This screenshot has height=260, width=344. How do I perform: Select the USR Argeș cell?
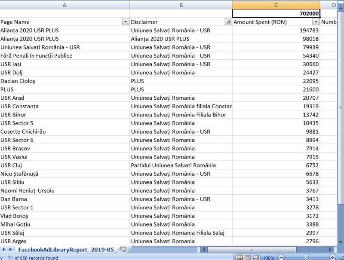[x=64, y=241]
